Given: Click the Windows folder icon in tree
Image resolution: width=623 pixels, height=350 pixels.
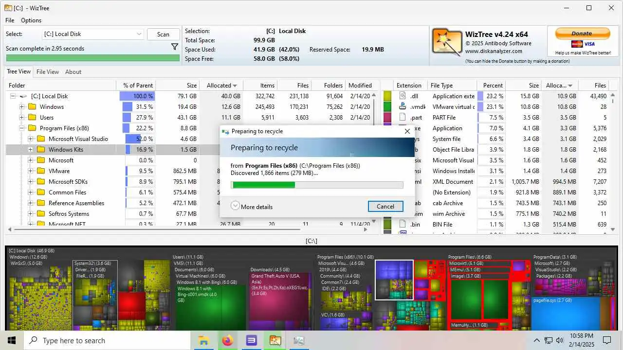Looking at the screenshot, I should tap(33, 107).
